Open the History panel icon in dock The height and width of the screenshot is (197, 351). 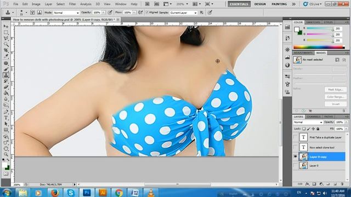click(x=287, y=38)
